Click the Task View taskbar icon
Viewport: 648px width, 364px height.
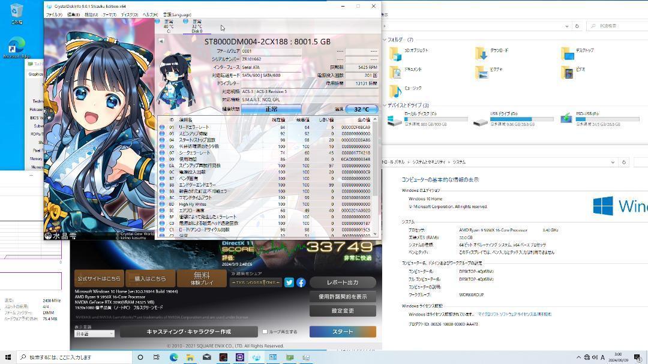(156, 357)
